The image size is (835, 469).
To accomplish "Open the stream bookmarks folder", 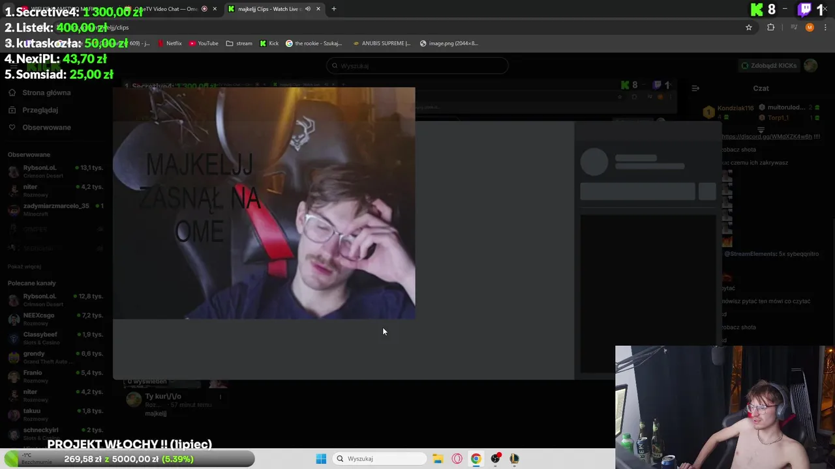I will click(x=239, y=44).
